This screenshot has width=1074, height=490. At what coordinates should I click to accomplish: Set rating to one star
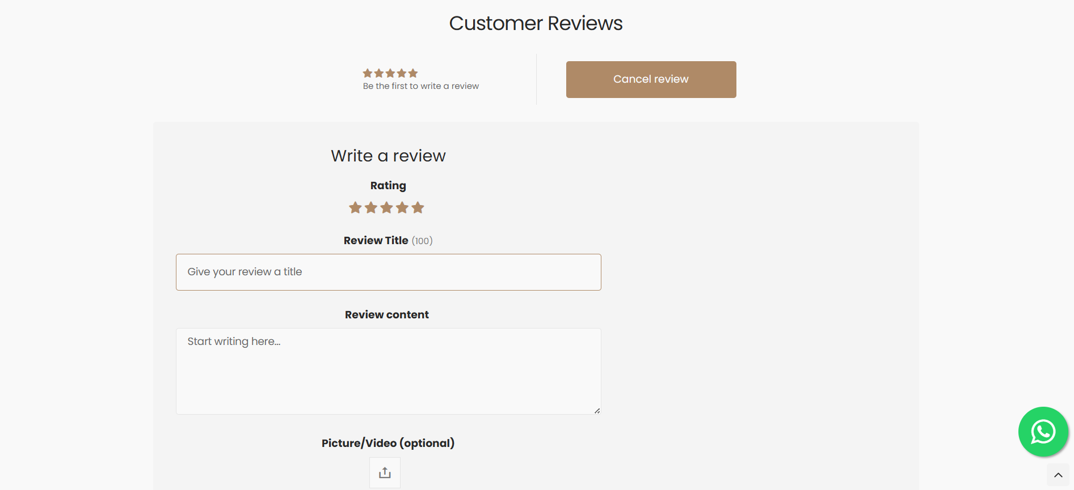click(x=355, y=208)
